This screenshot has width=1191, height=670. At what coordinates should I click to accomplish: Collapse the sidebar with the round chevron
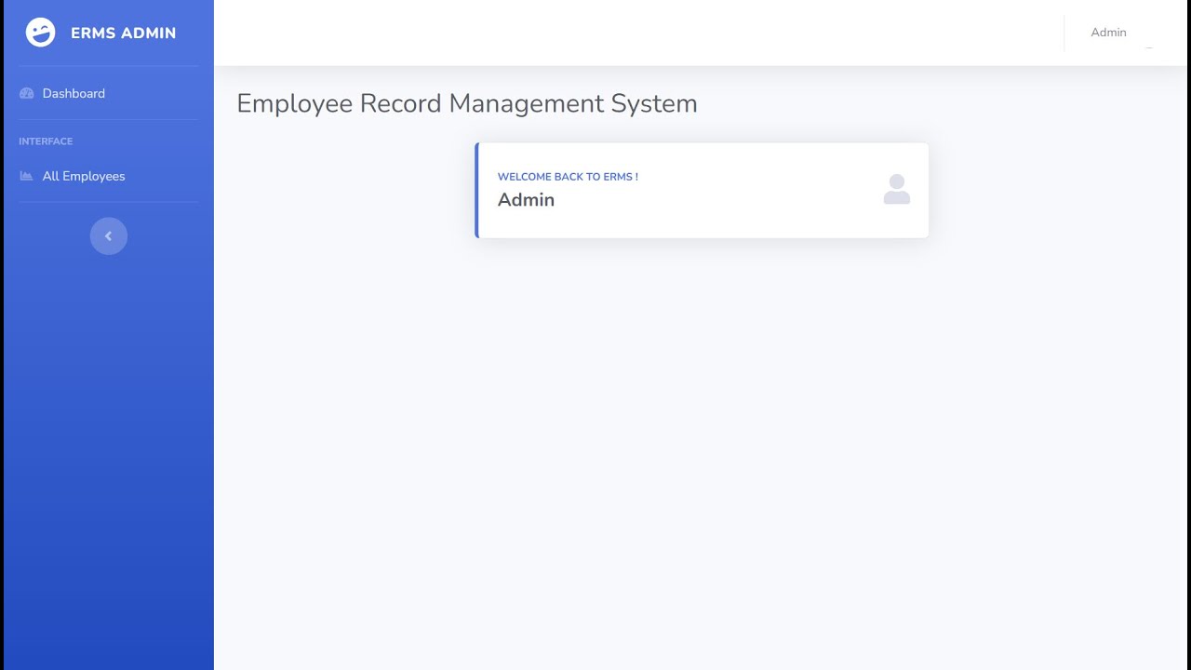[x=109, y=236]
